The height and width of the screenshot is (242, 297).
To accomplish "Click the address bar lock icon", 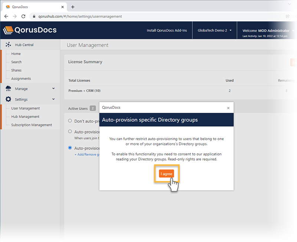I will (x=34, y=16).
